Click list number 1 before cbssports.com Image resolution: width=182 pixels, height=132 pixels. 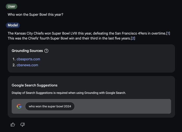pos(14,59)
